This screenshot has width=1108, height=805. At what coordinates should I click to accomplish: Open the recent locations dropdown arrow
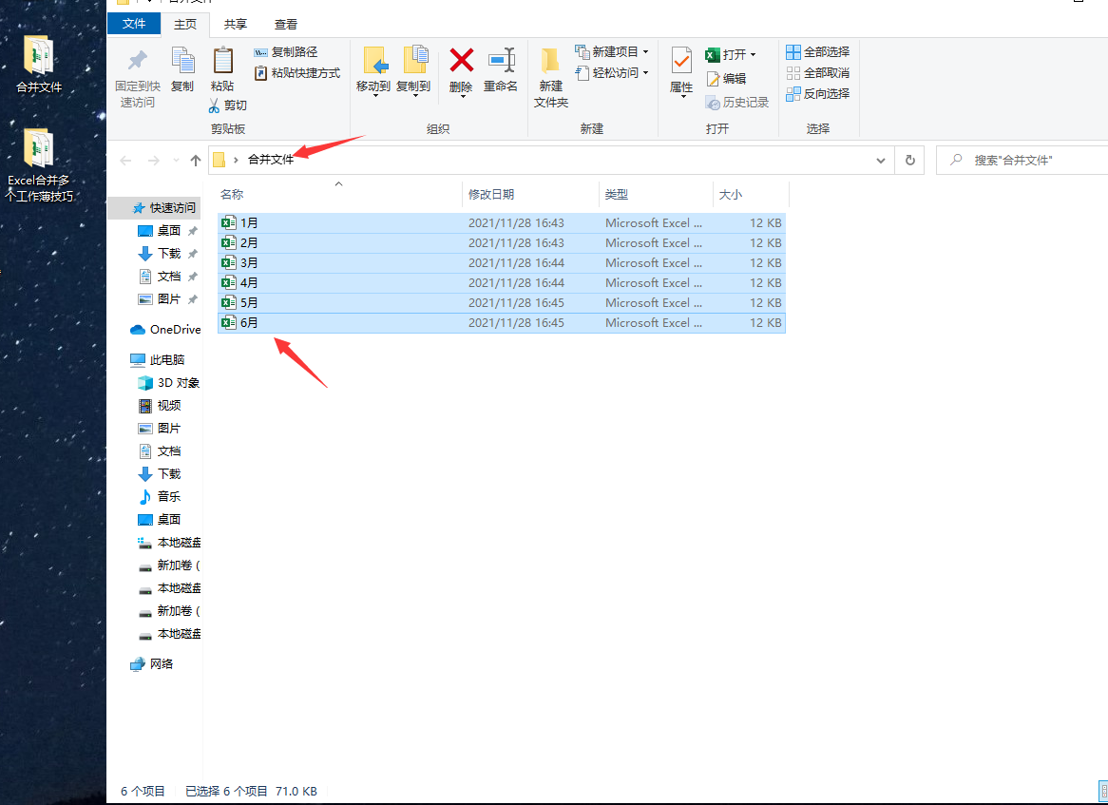pyautogui.click(x=176, y=161)
